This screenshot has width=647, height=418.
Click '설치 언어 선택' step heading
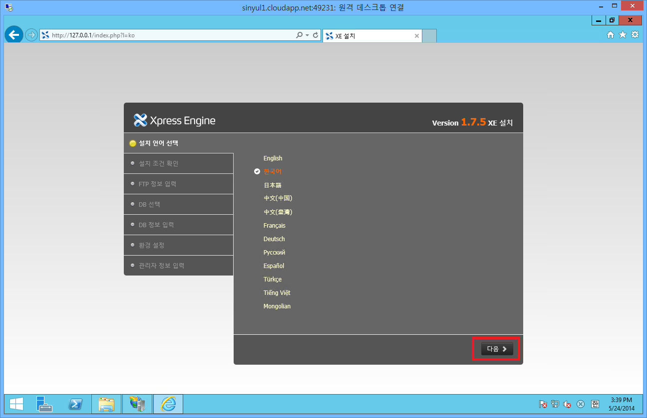pyautogui.click(x=158, y=143)
